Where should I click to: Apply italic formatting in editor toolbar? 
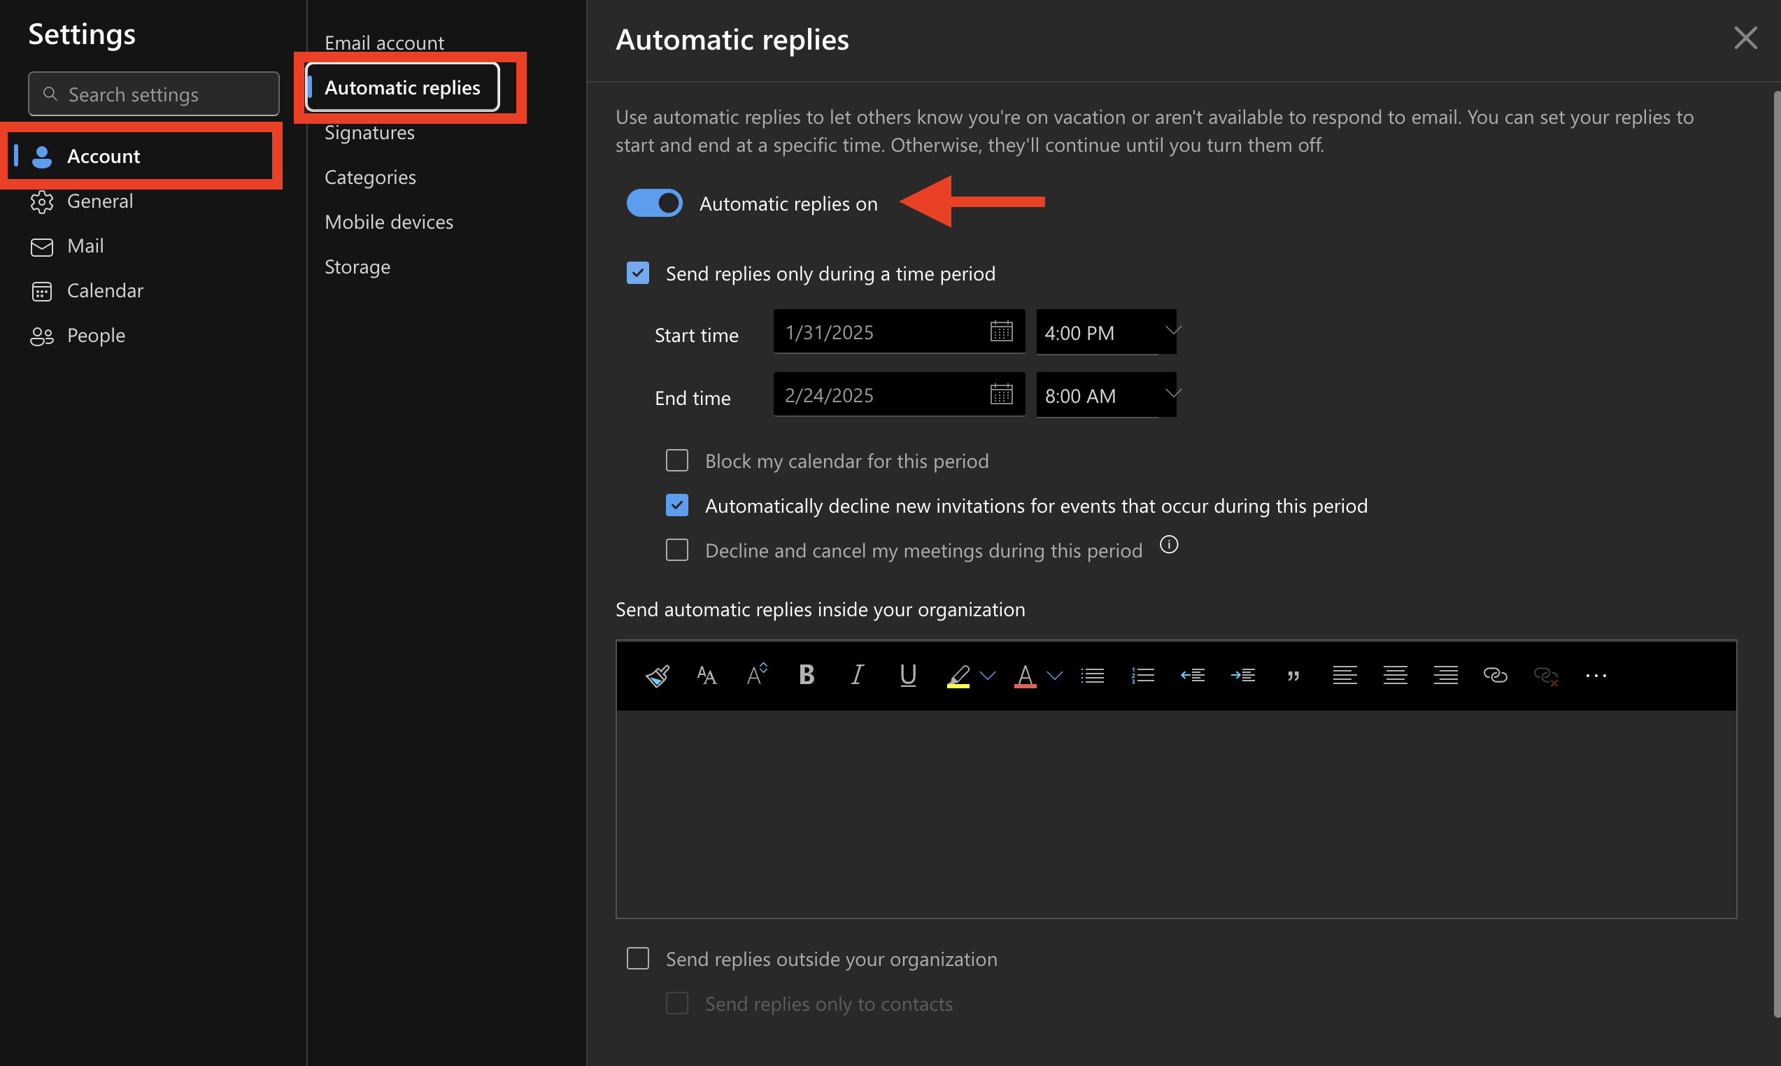pos(857,675)
